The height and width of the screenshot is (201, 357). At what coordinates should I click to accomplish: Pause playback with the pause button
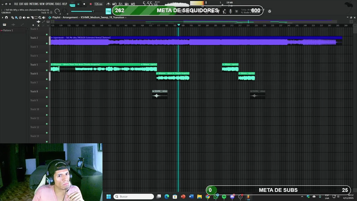click(78, 4)
